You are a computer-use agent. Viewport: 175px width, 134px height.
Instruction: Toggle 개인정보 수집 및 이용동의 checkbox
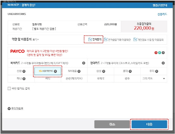pyautogui.click(x=135, y=39)
